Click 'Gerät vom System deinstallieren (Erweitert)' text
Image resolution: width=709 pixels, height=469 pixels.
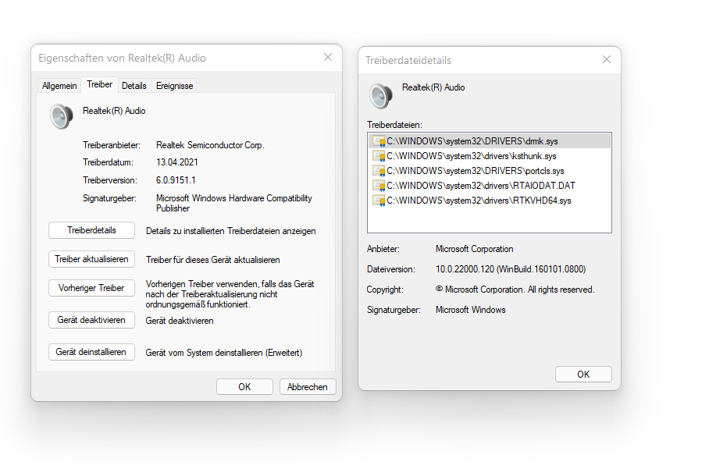224,353
